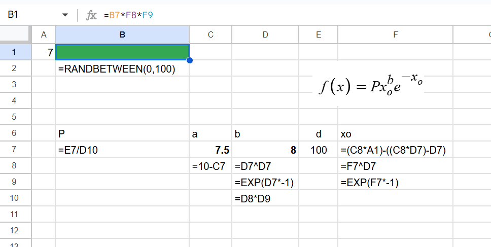Viewport: 491px width, 247px height.
Task: Click cell containing =F7^D7
Action: [x=396, y=166]
